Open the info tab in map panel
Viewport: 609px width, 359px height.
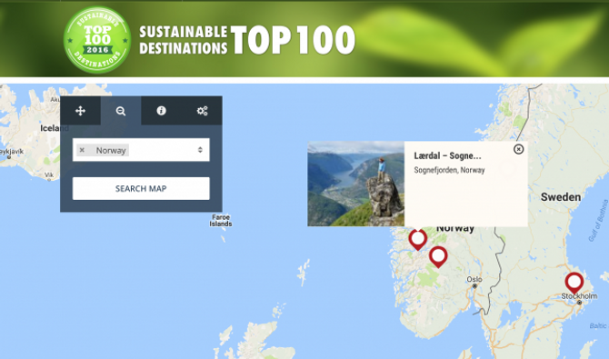(161, 111)
